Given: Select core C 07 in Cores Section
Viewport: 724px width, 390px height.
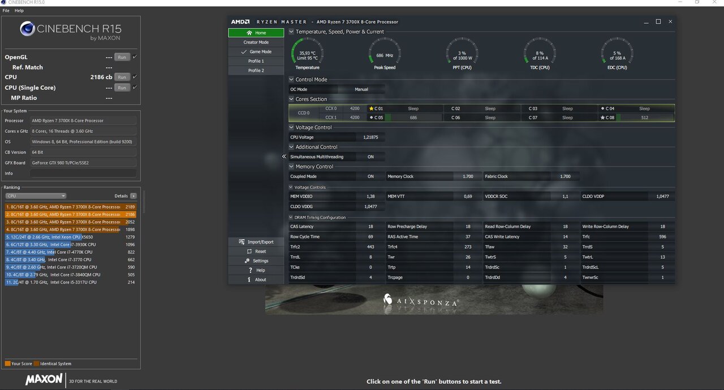Looking at the screenshot, I should click(x=559, y=118).
